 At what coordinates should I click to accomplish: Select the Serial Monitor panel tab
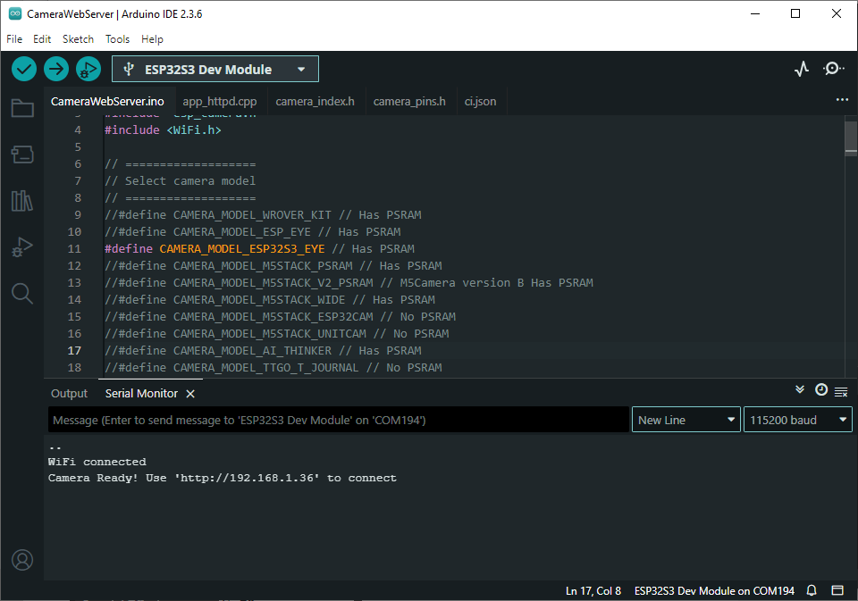tap(141, 394)
